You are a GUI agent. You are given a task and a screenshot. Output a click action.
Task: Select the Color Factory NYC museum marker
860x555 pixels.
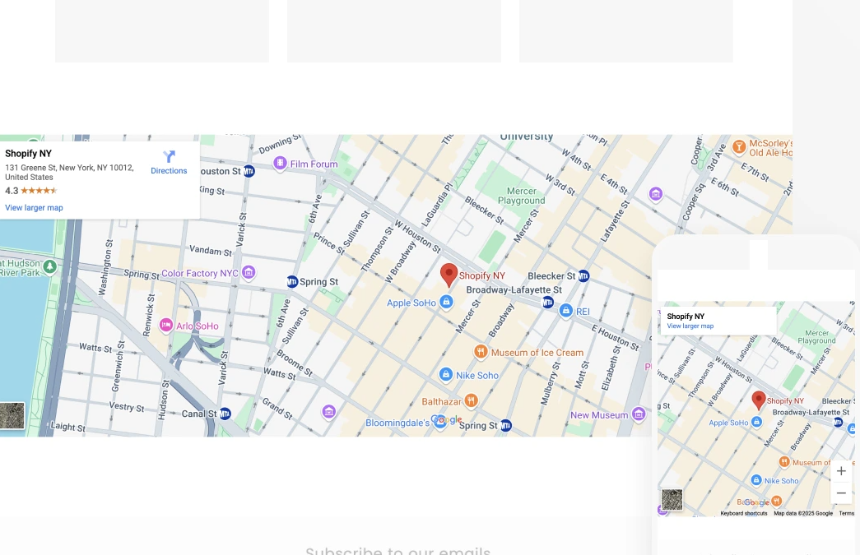249,272
